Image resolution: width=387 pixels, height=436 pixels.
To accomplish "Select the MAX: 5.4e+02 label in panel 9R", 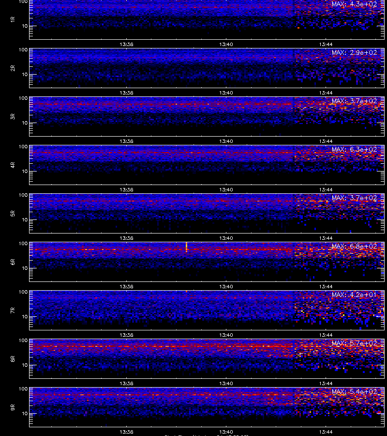I will (x=354, y=392).
